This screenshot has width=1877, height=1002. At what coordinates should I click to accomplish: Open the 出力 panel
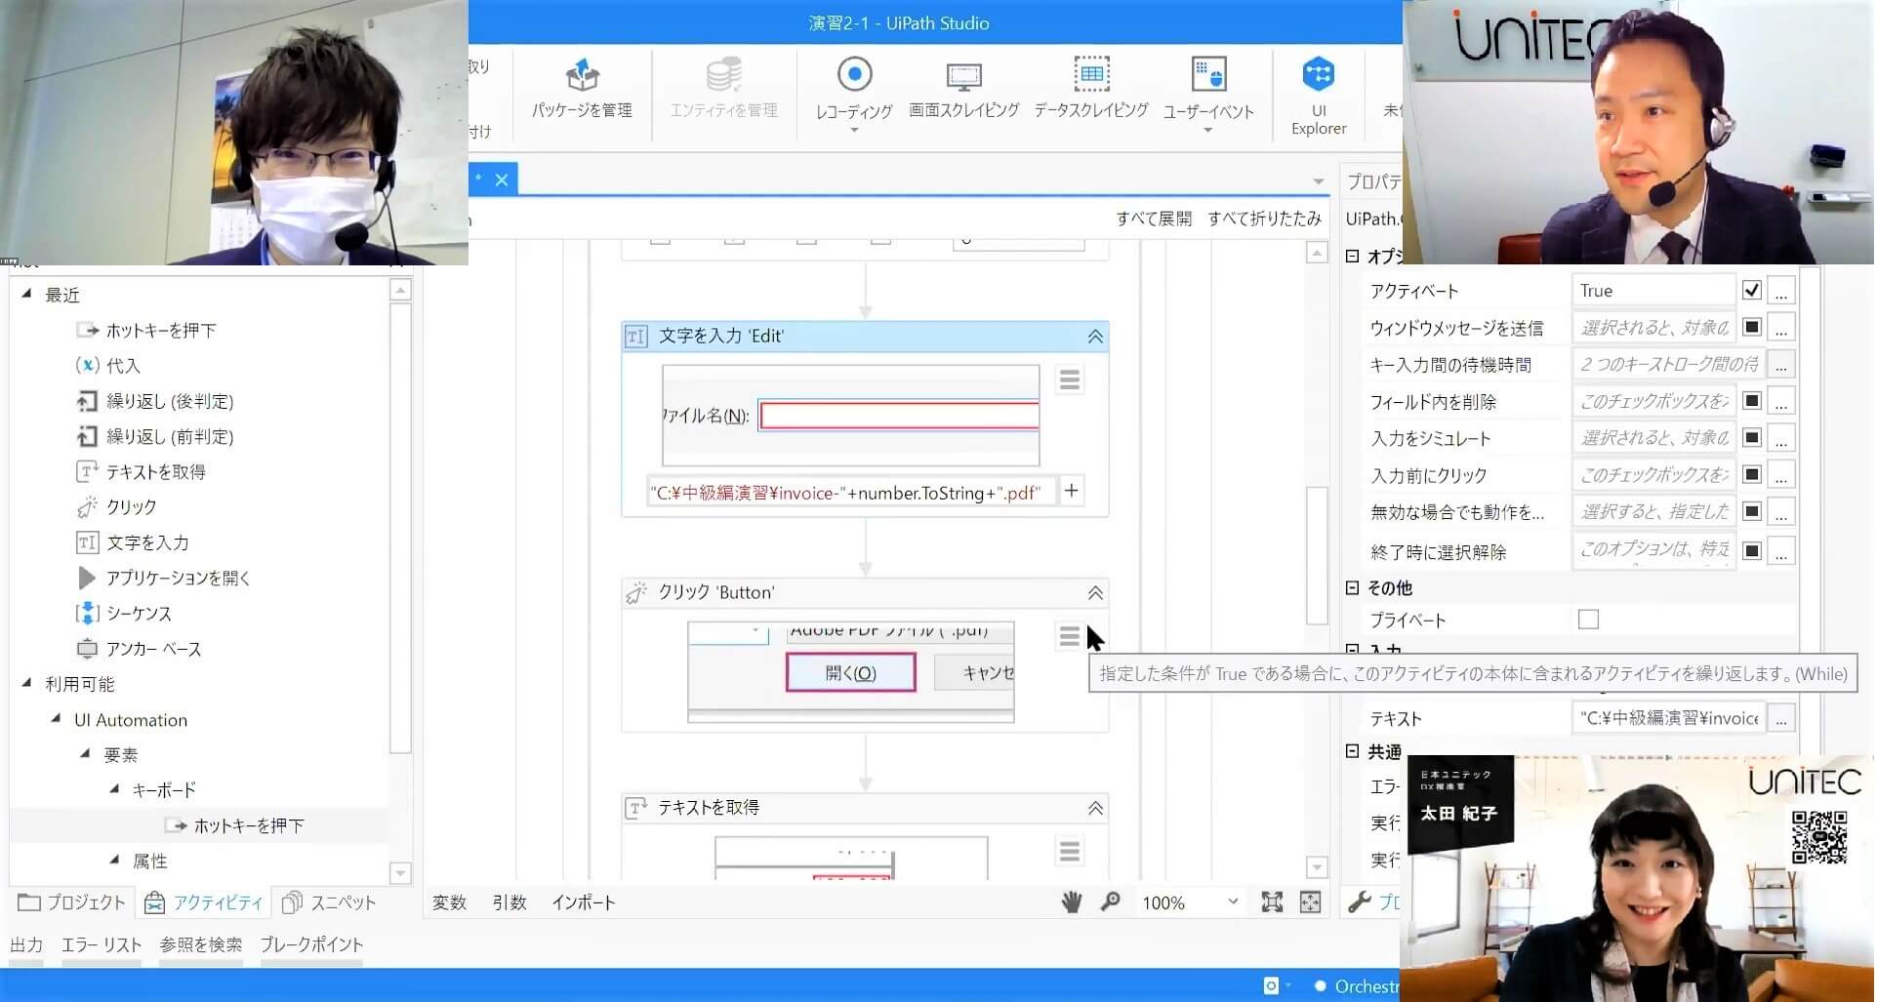[26, 944]
